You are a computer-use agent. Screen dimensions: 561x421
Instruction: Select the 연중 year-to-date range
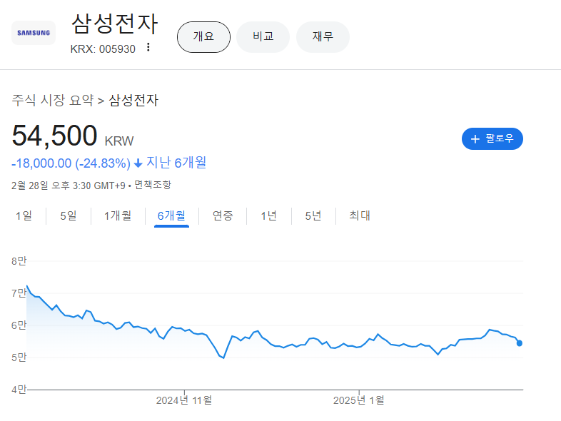[x=223, y=215]
